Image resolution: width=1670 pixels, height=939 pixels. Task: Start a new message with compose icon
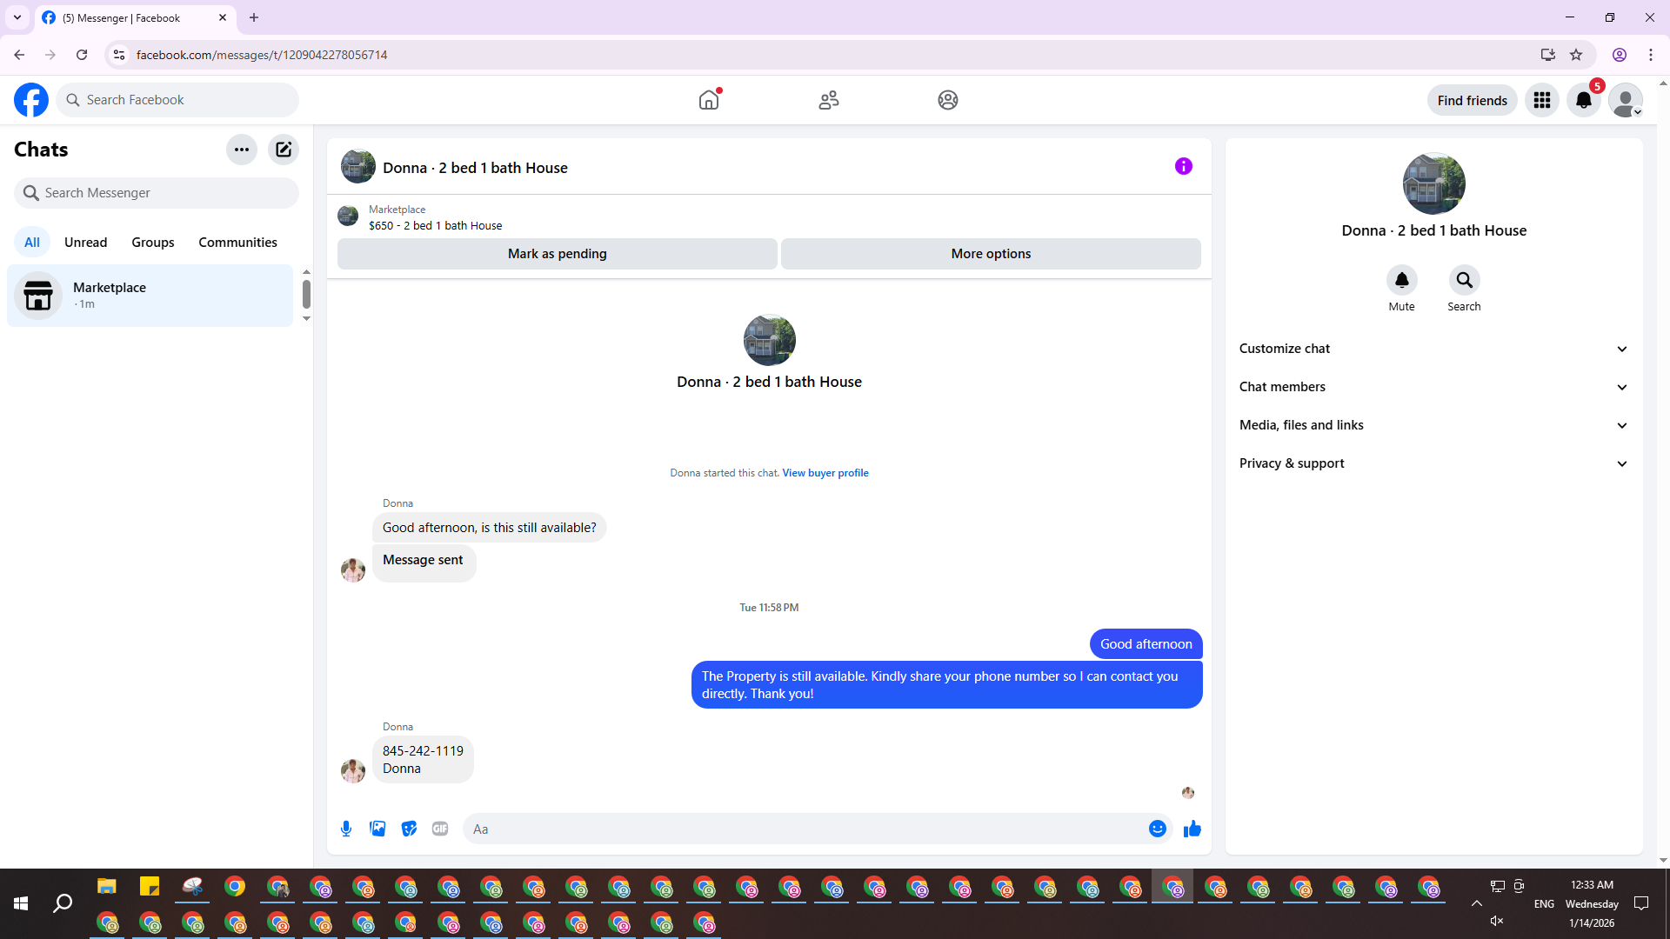pos(284,150)
